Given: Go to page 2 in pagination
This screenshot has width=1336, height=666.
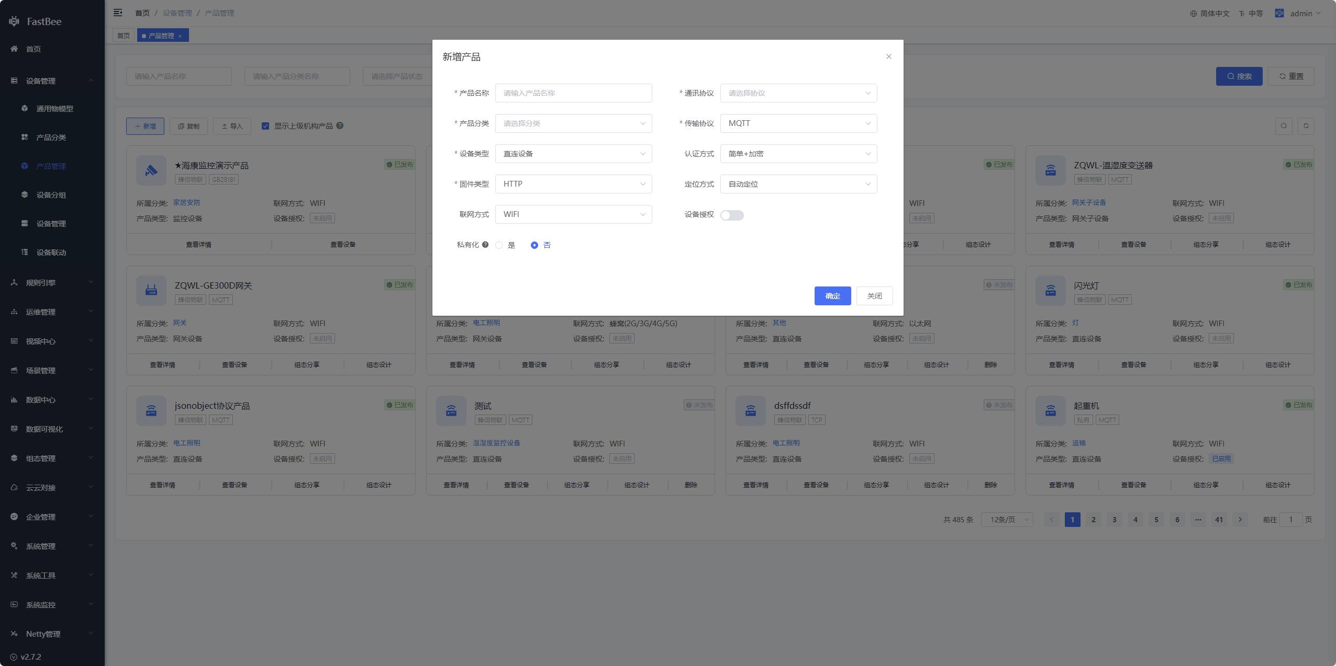Looking at the screenshot, I should click(1093, 520).
